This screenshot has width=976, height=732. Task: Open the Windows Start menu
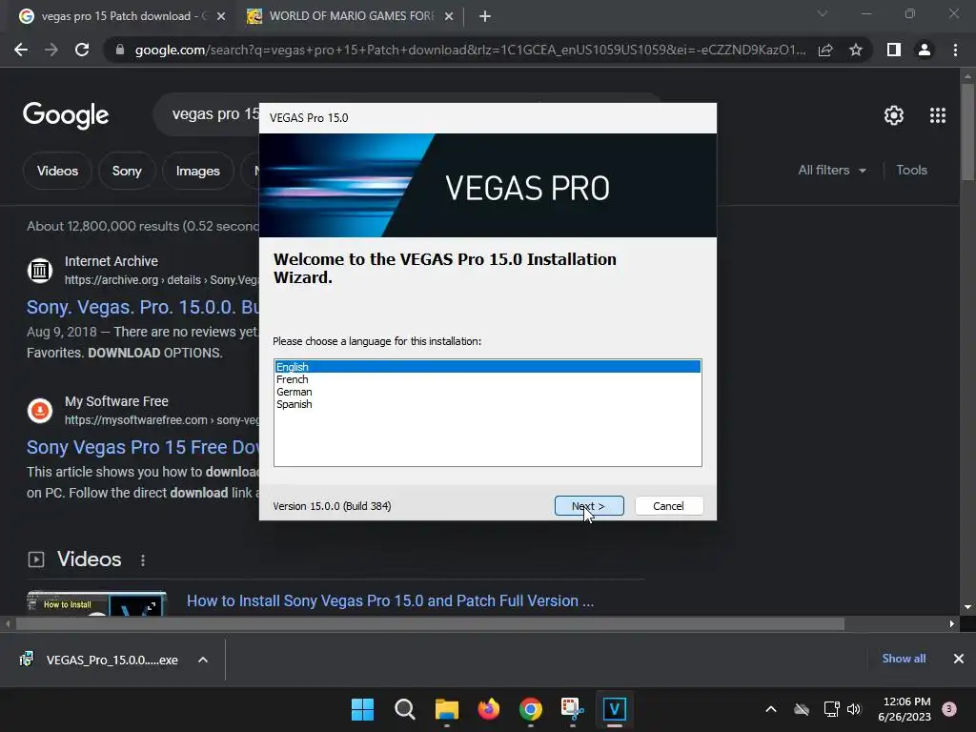[x=362, y=709]
